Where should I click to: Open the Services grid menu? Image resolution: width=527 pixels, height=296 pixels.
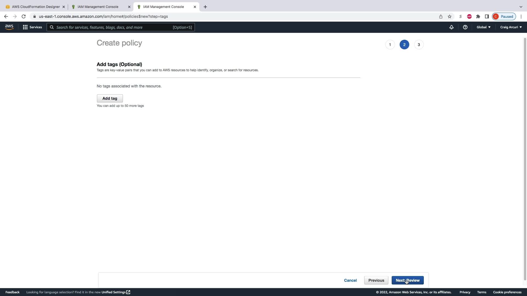(x=32, y=27)
